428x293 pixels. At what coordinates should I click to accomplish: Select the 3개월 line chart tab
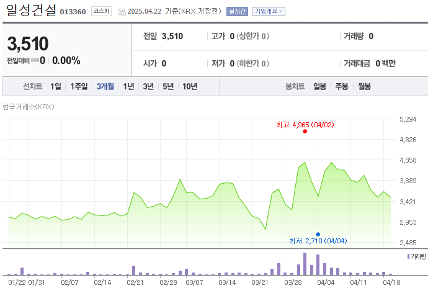pos(105,86)
